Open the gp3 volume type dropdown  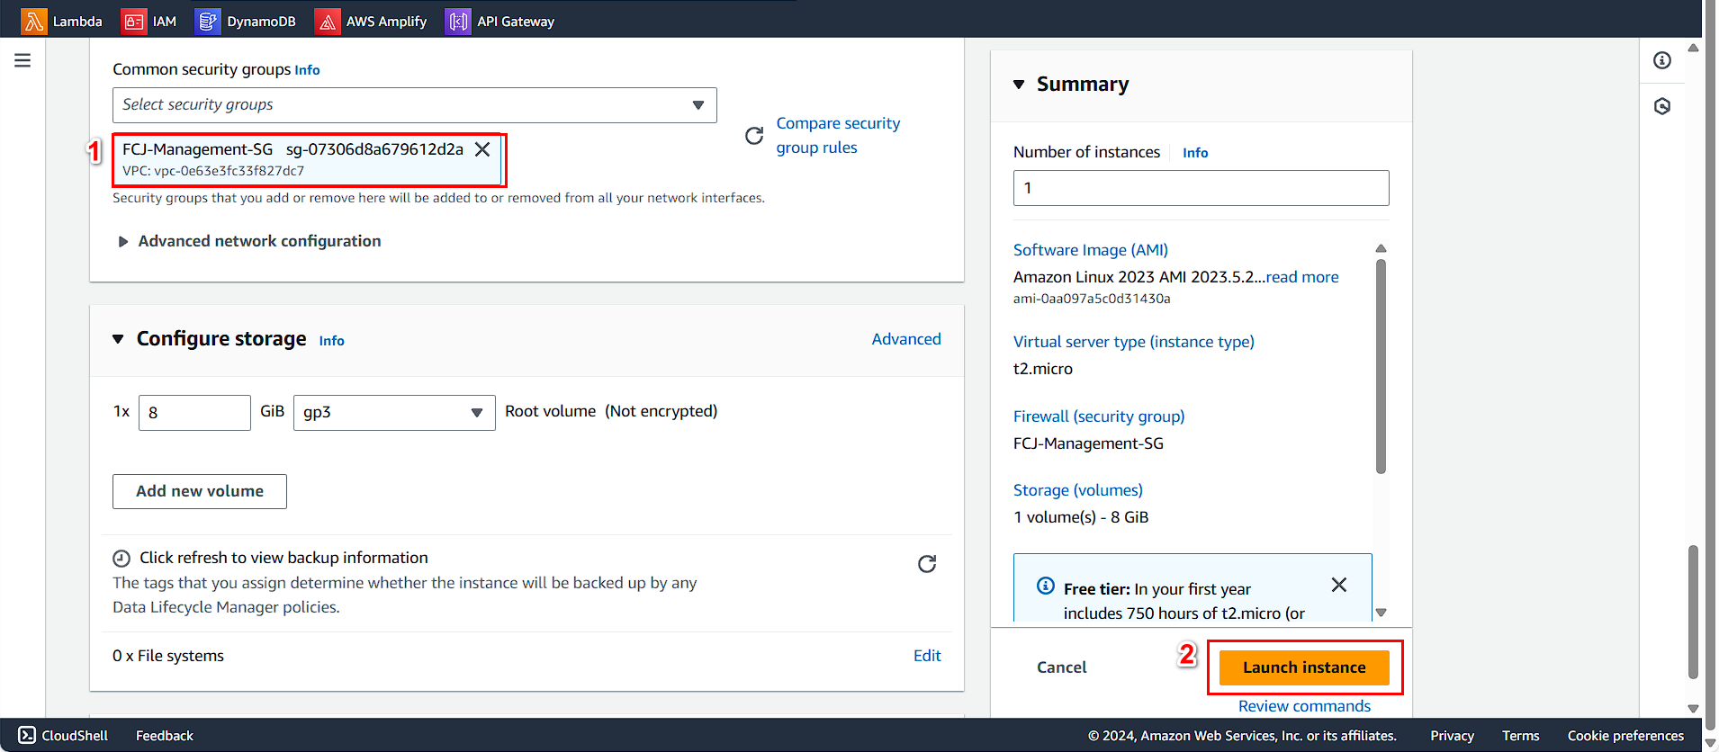click(394, 413)
